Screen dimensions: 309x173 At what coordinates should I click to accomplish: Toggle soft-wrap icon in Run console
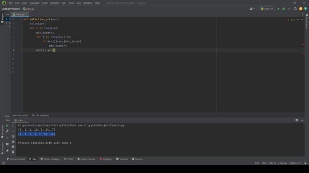coord(13,136)
